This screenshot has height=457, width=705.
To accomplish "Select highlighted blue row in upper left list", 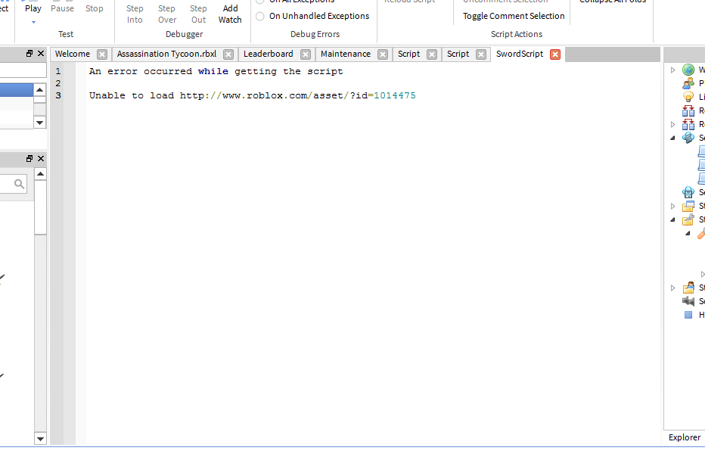I will [16, 90].
